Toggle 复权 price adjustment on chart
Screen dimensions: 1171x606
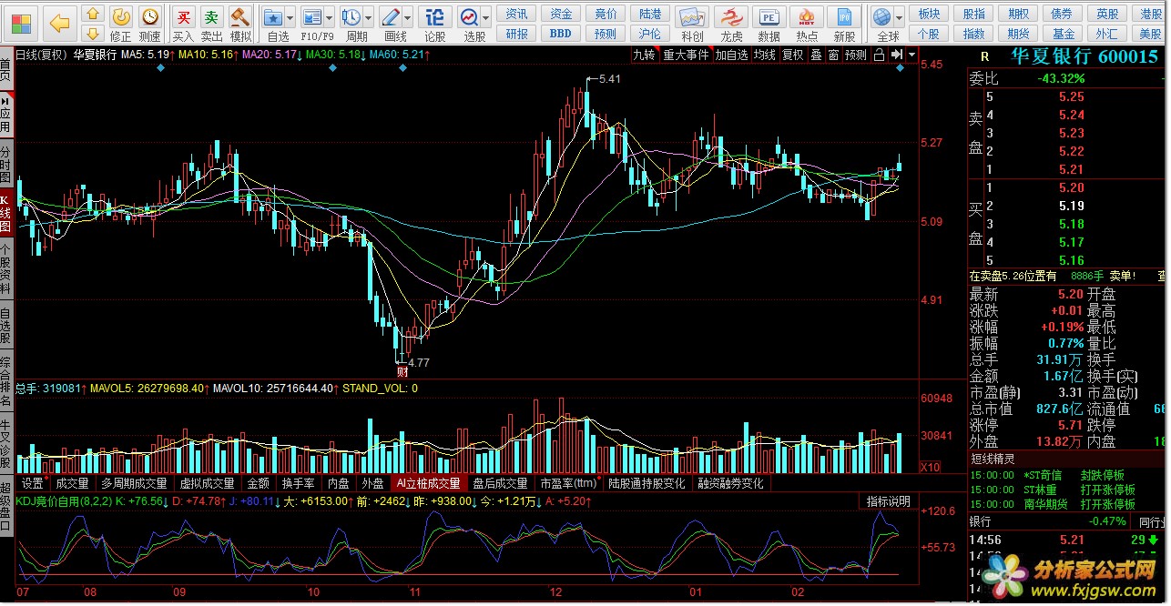click(x=793, y=55)
